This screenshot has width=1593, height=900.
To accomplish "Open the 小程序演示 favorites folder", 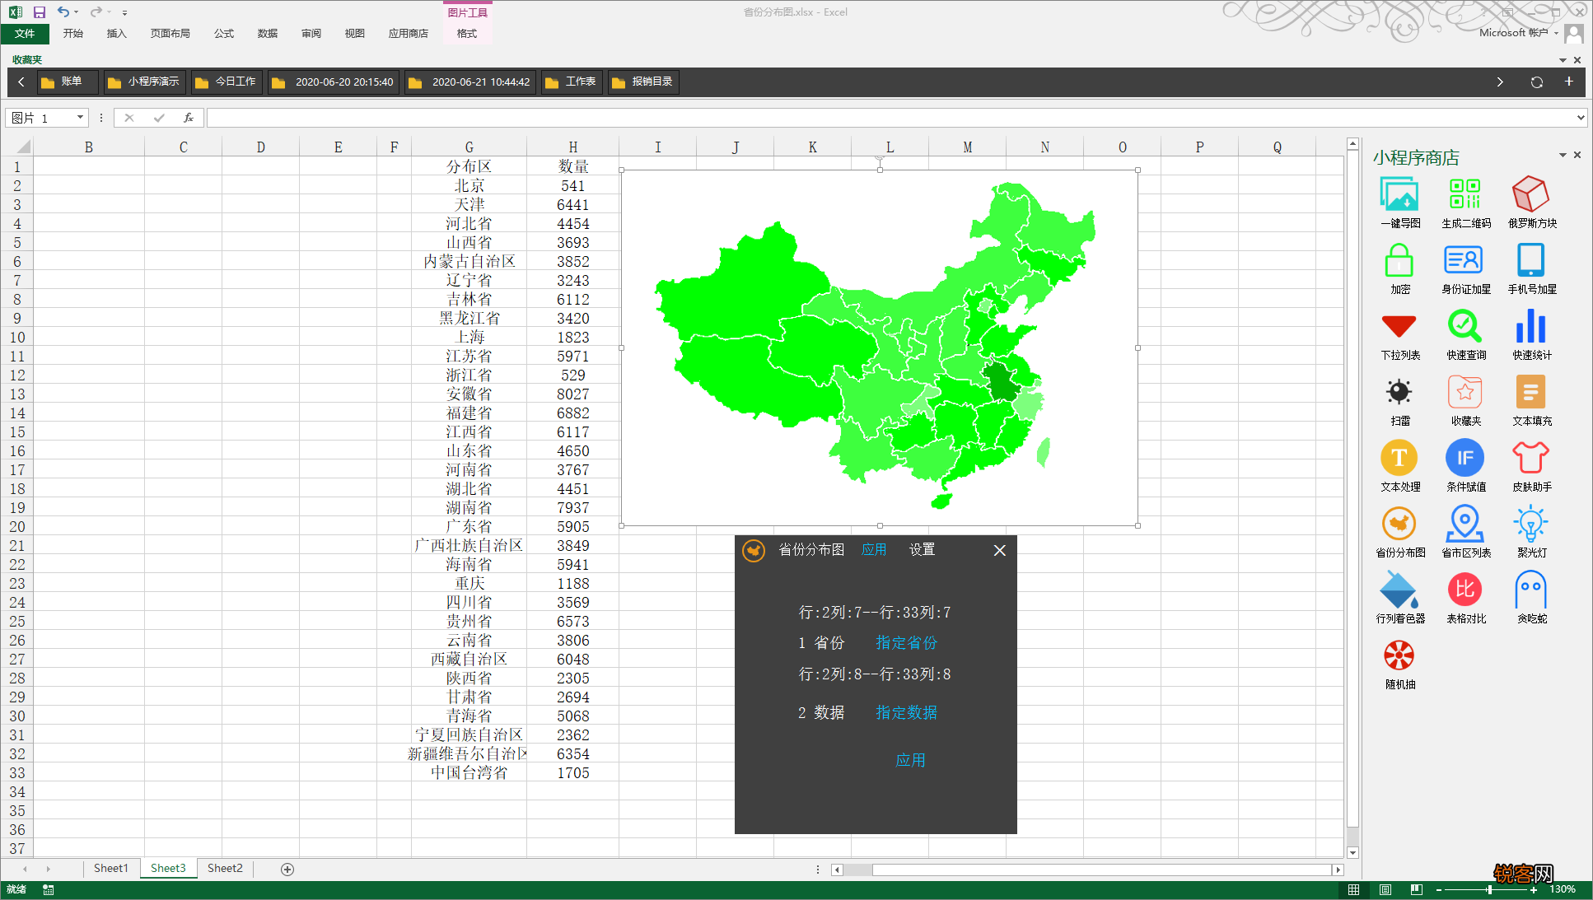I will tap(144, 82).
